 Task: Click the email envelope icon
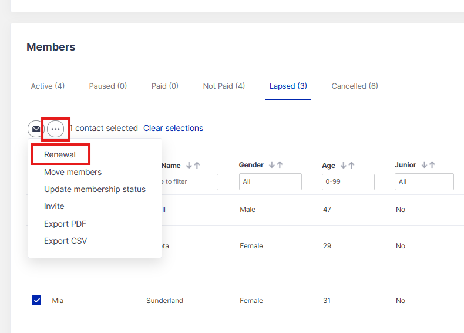[x=36, y=129]
